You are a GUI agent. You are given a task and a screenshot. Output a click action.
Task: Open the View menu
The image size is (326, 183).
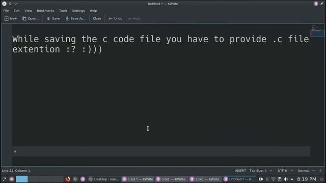[x=29, y=11]
